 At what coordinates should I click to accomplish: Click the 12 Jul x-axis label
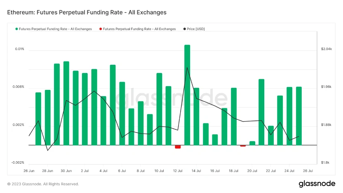178,170
